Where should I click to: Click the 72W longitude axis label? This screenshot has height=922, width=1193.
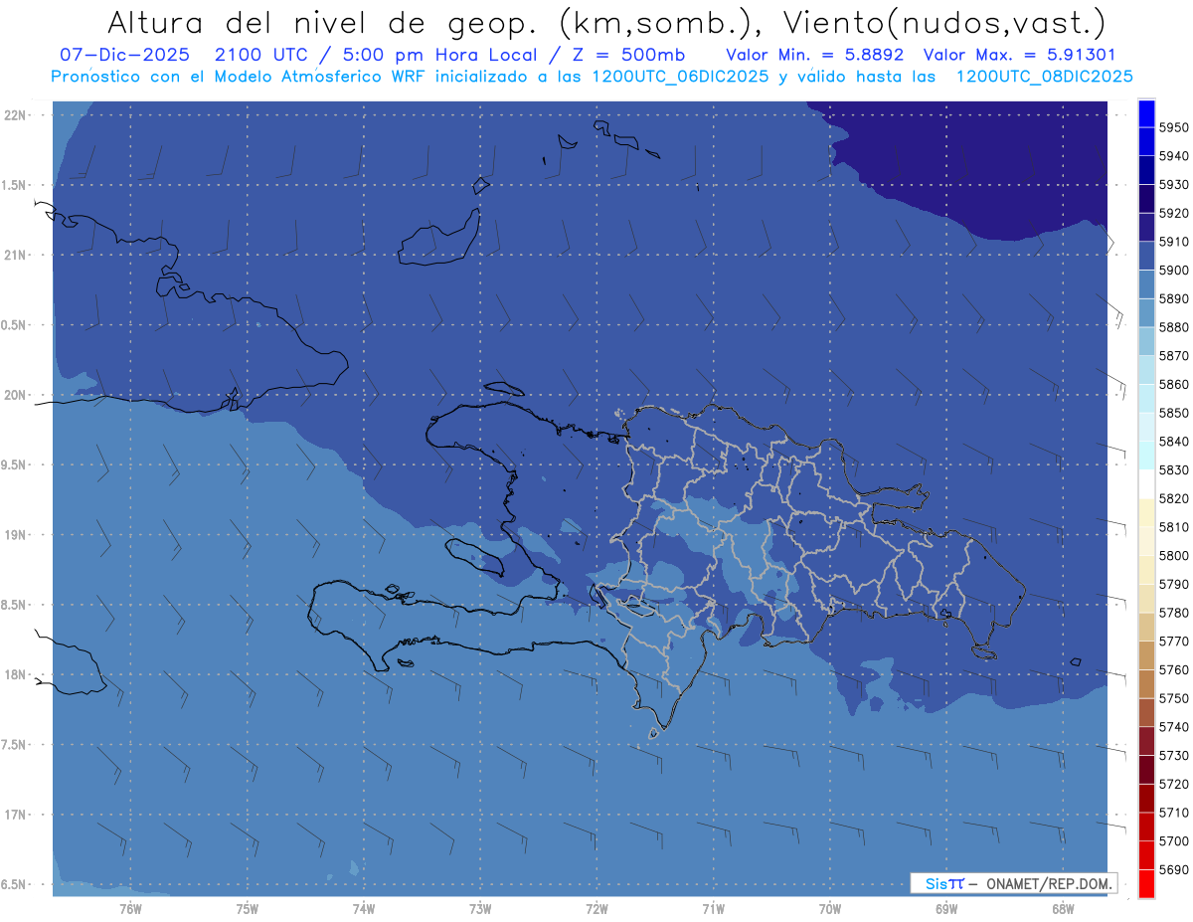pyautogui.click(x=596, y=909)
